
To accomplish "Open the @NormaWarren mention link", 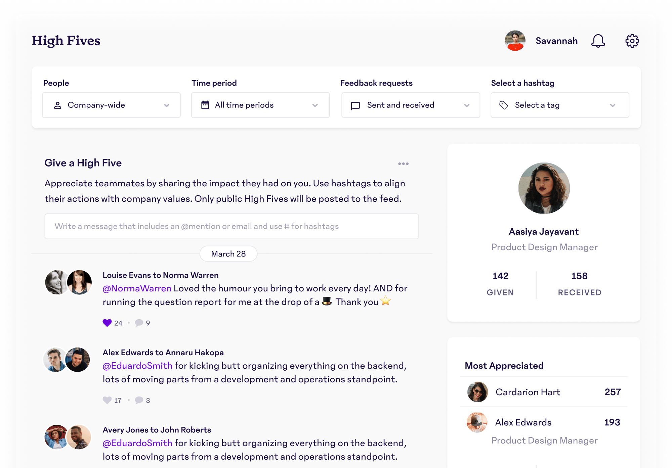I will click(x=137, y=288).
